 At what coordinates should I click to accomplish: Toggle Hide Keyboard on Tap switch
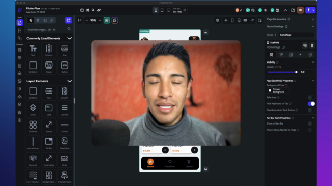(311, 104)
